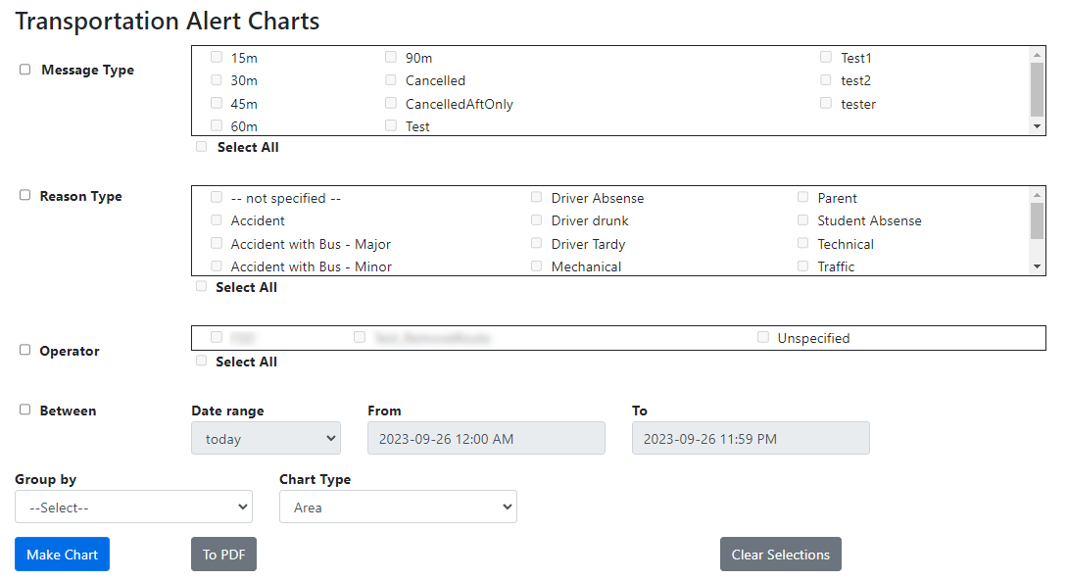Enable the Message Type filter checkbox

(25, 70)
